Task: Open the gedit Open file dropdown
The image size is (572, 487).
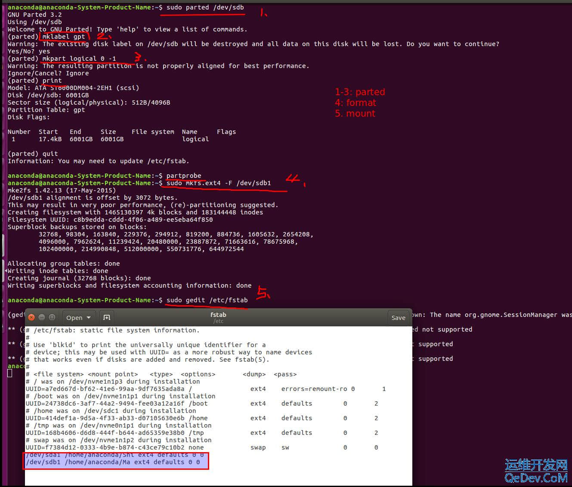Action: click(x=78, y=317)
